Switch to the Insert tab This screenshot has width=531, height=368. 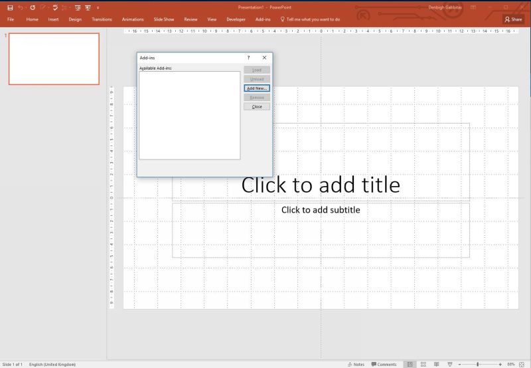[53, 19]
